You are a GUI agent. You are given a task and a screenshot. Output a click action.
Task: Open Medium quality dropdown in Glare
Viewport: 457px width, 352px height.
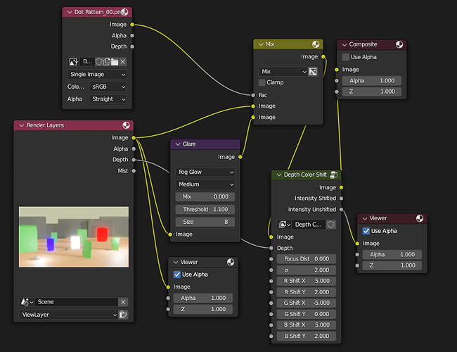point(205,184)
